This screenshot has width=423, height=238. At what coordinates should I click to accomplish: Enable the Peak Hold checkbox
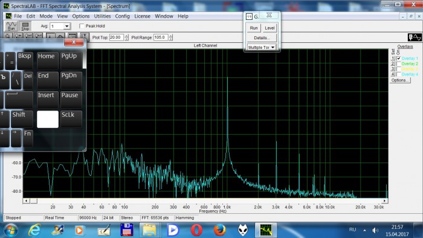pos(82,26)
